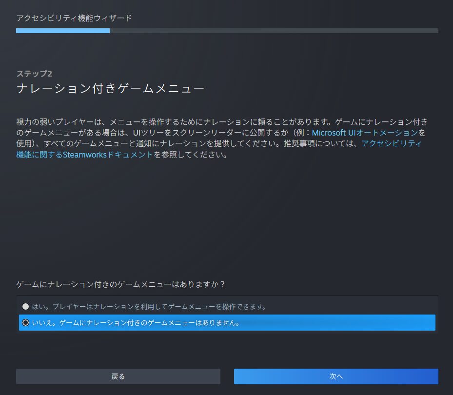Click the "（例：" text before the Microsoft link
This screenshot has height=395, width=453.
tap(301, 133)
